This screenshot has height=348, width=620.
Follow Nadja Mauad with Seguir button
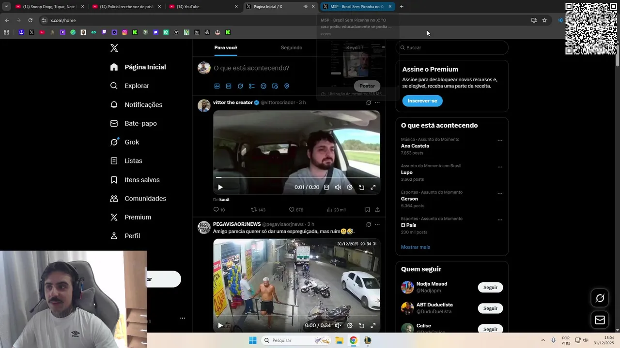(490, 288)
